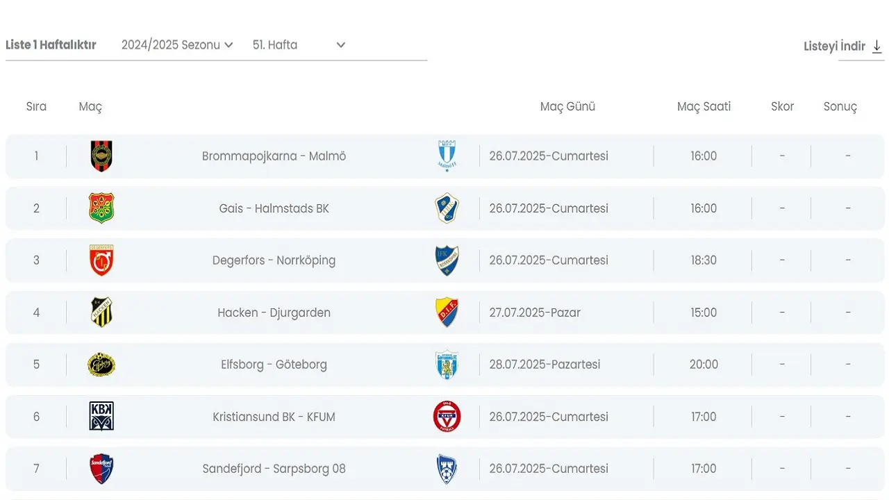Viewport: 889px width, 500px height.
Task: Click the Brommapojkarna team crest icon
Action: click(101, 156)
